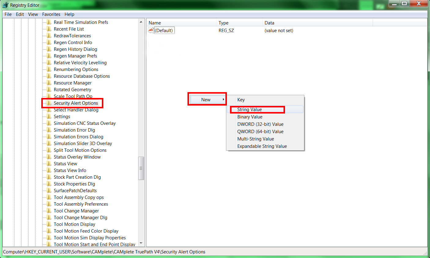Open the Tool Motion Feed Color Display key
This screenshot has width=430, height=258.
(86, 231)
